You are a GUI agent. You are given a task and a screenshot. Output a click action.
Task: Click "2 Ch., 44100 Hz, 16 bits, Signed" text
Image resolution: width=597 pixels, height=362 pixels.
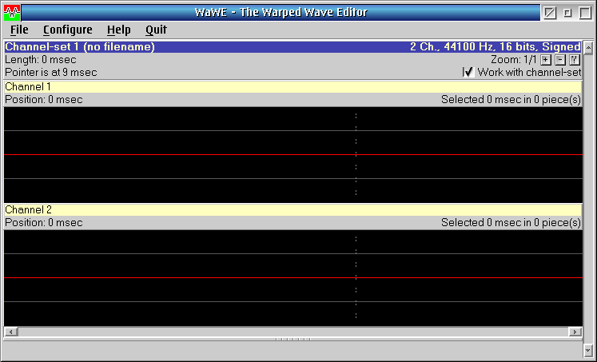[x=495, y=47]
